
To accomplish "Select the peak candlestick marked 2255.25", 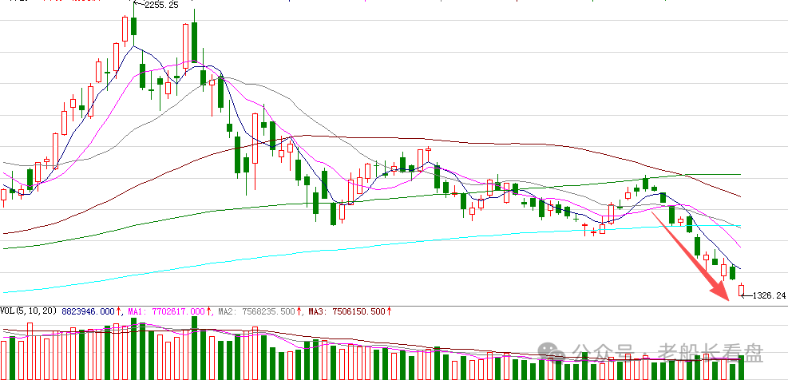I will click(x=133, y=22).
